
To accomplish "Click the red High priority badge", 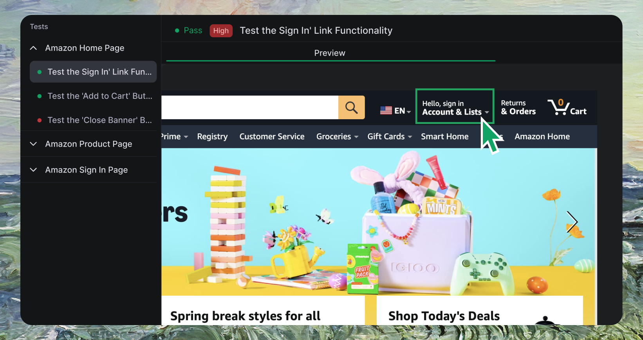I will (x=221, y=31).
